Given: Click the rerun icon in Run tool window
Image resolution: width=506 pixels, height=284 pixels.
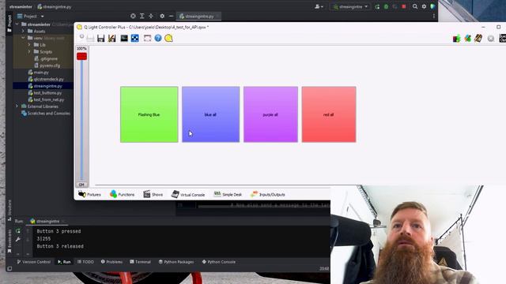Looking at the screenshot, I should click(18, 231).
